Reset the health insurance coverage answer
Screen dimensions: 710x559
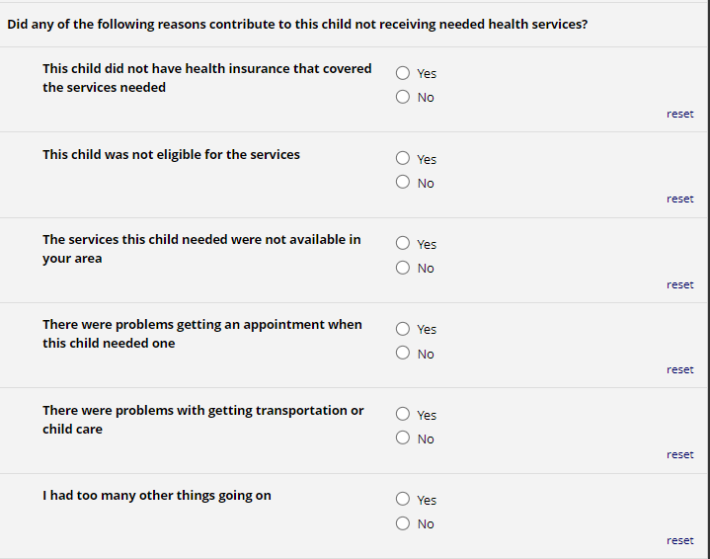click(x=679, y=114)
